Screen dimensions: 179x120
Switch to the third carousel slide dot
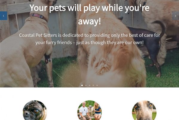point(89,85)
